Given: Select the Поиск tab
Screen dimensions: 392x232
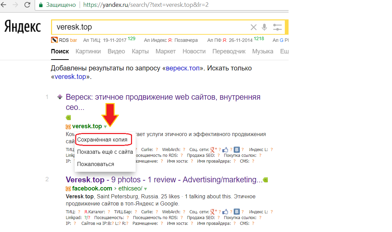Looking at the screenshot, I should [x=60, y=51].
